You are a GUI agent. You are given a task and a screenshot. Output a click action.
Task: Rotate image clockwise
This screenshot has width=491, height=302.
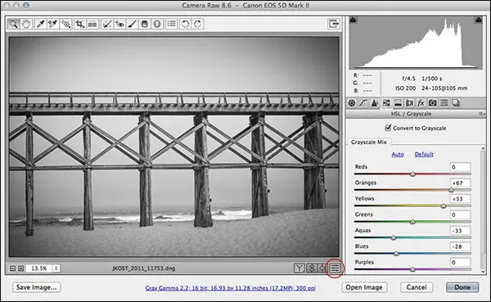[x=197, y=24]
